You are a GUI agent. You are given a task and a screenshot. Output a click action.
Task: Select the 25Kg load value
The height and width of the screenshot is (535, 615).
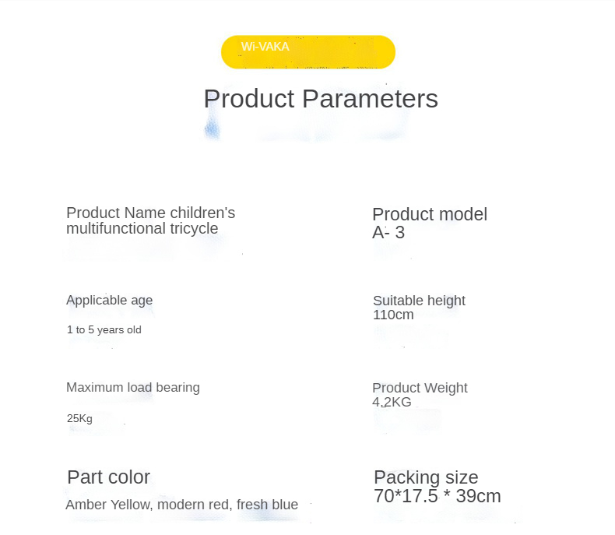pos(79,418)
